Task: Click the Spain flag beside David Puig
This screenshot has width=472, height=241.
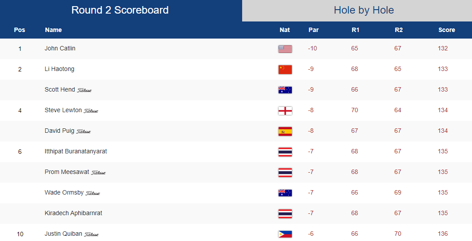Action: (x=285, y=131)
